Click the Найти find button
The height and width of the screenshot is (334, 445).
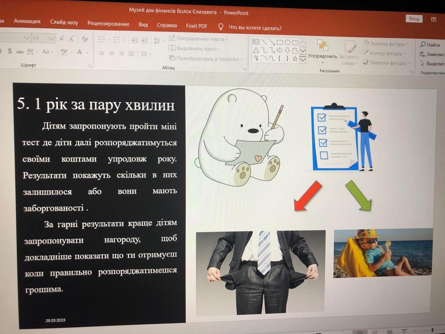[430, 45]
